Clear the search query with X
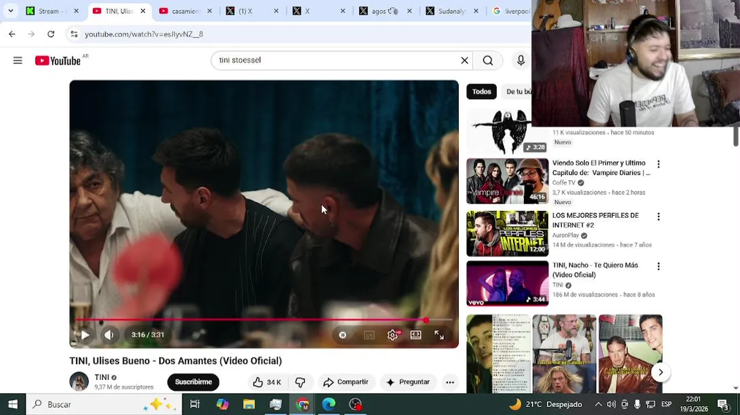 tap(465, 61)
